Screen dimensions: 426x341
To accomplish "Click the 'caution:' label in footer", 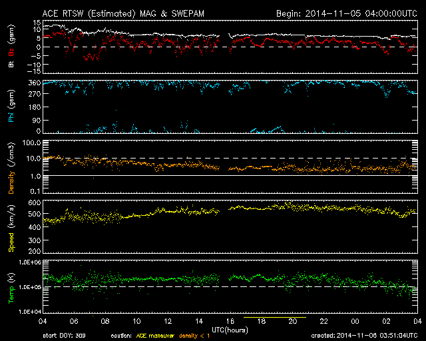I will point(129,335).
